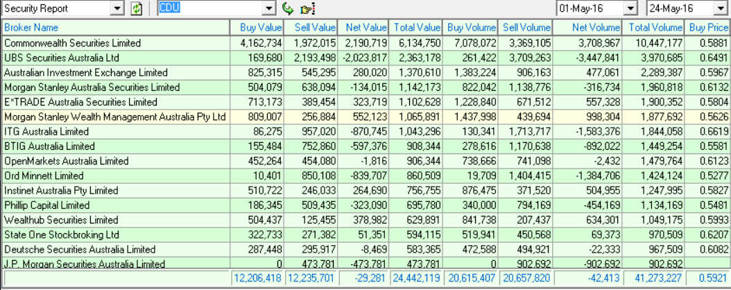731x290 pixels.
Task: Click Commonwealth buy value 4,162,734
Action: 261,43
